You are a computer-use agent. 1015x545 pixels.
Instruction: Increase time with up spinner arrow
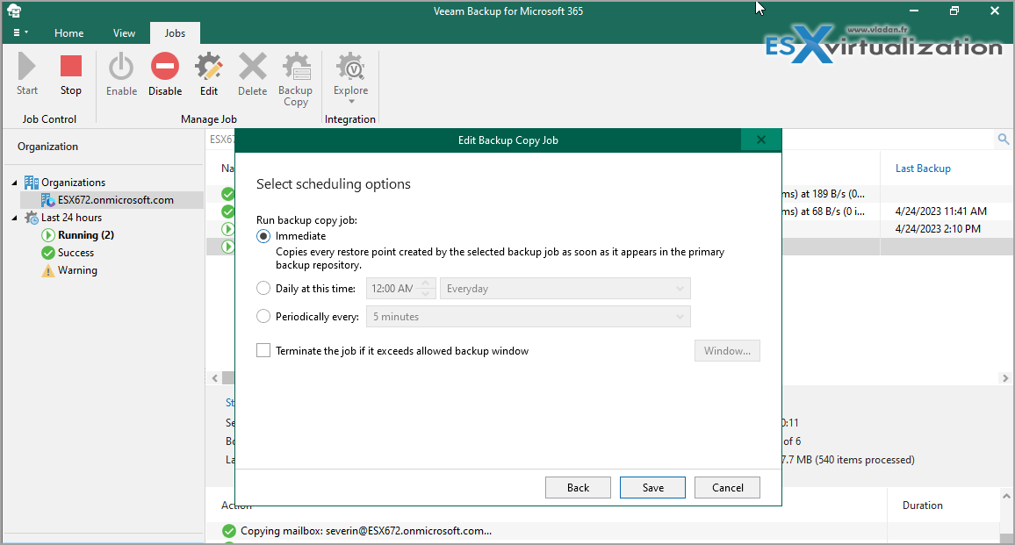click(x=426, y=283)
